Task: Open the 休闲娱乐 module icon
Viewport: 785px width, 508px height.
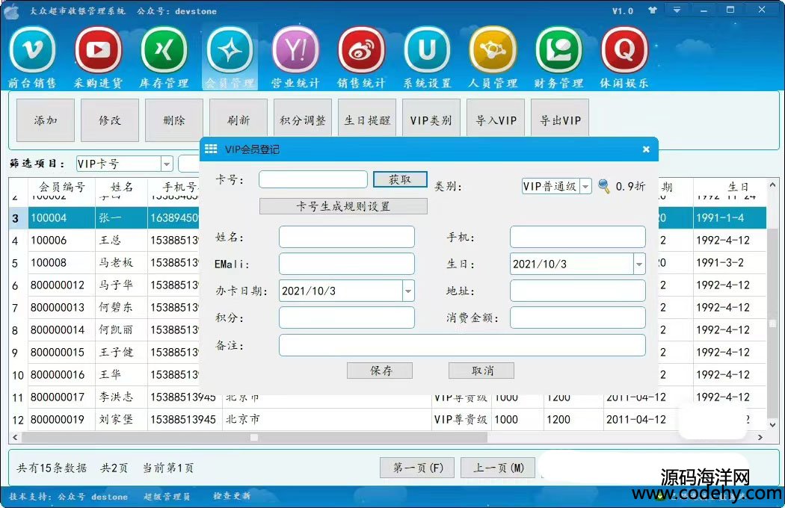Action: [624, 58]
